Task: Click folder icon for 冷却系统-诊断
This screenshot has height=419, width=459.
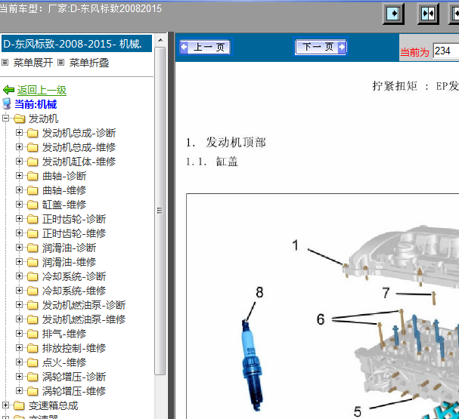Action: point(33,277)
